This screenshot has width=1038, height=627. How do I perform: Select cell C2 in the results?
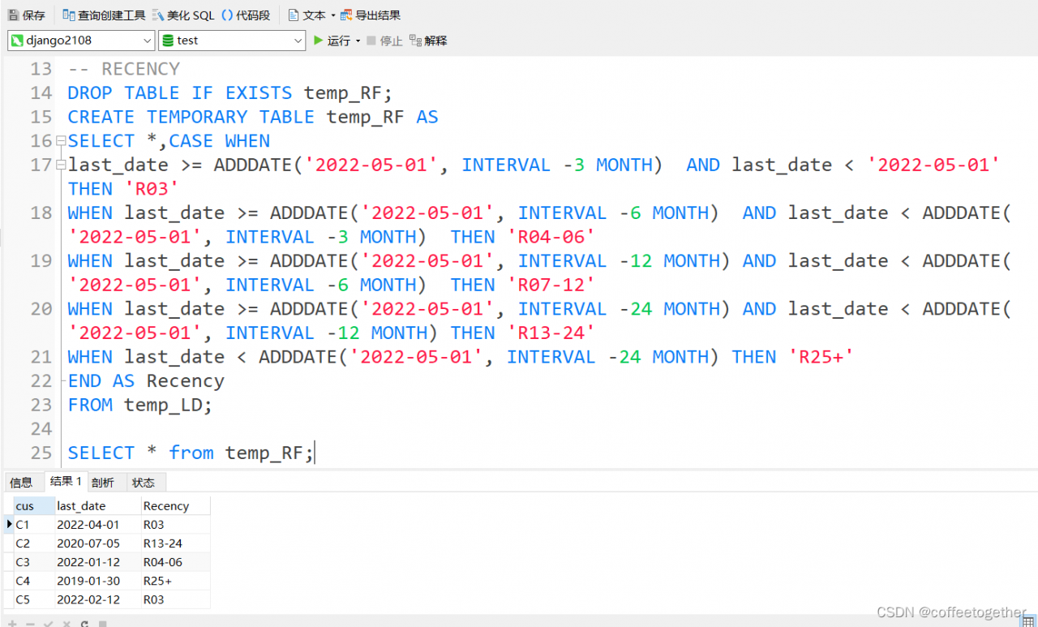34,543
